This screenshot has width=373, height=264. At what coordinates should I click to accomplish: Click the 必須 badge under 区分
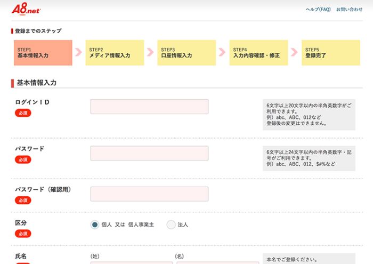click(23, 234)
